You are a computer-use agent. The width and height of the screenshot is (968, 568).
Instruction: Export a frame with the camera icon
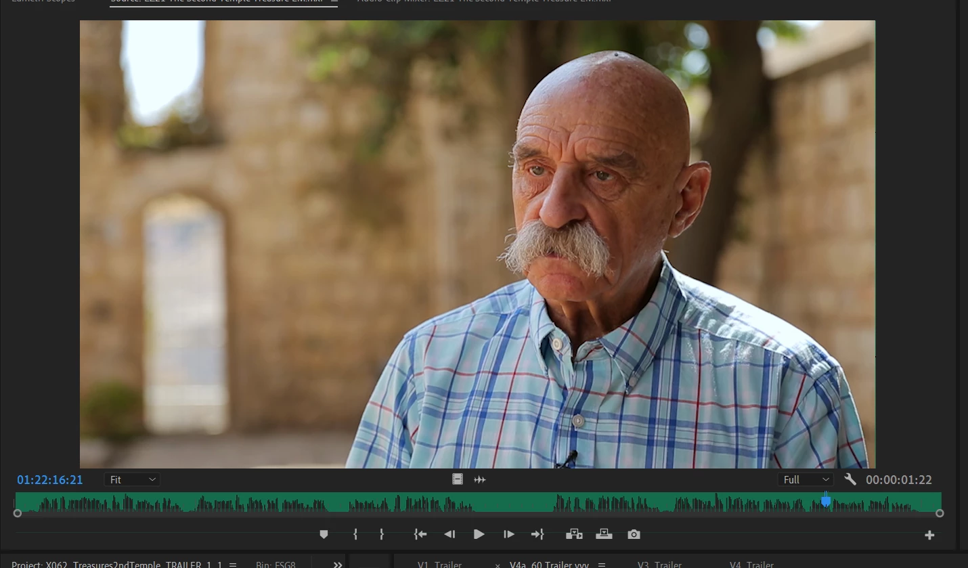pyautogui.click(x=634, y=534)
